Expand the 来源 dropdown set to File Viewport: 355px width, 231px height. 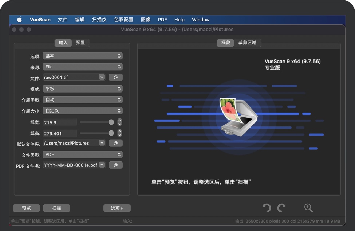coord(83,67)
